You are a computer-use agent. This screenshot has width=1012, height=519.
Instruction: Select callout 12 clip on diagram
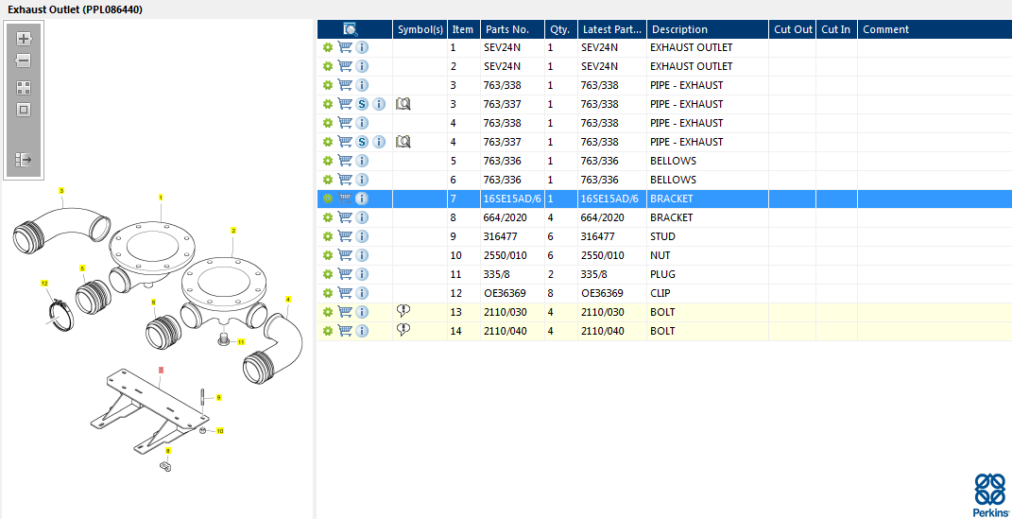coord(44,283)
